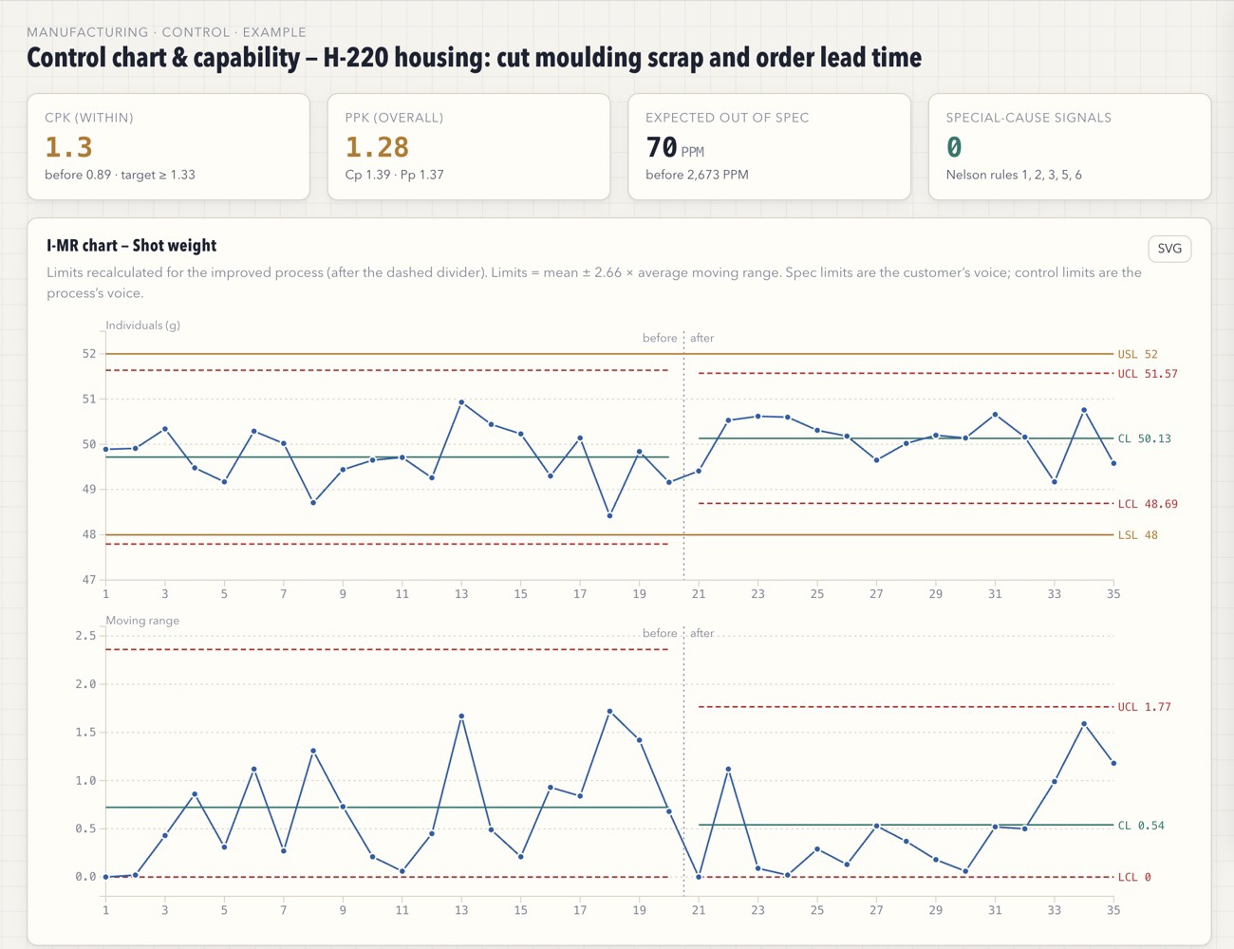Click the "before 2,673 PPM" text
The height and width of the screenshot is (949, 1234).
tap(697, 175)
